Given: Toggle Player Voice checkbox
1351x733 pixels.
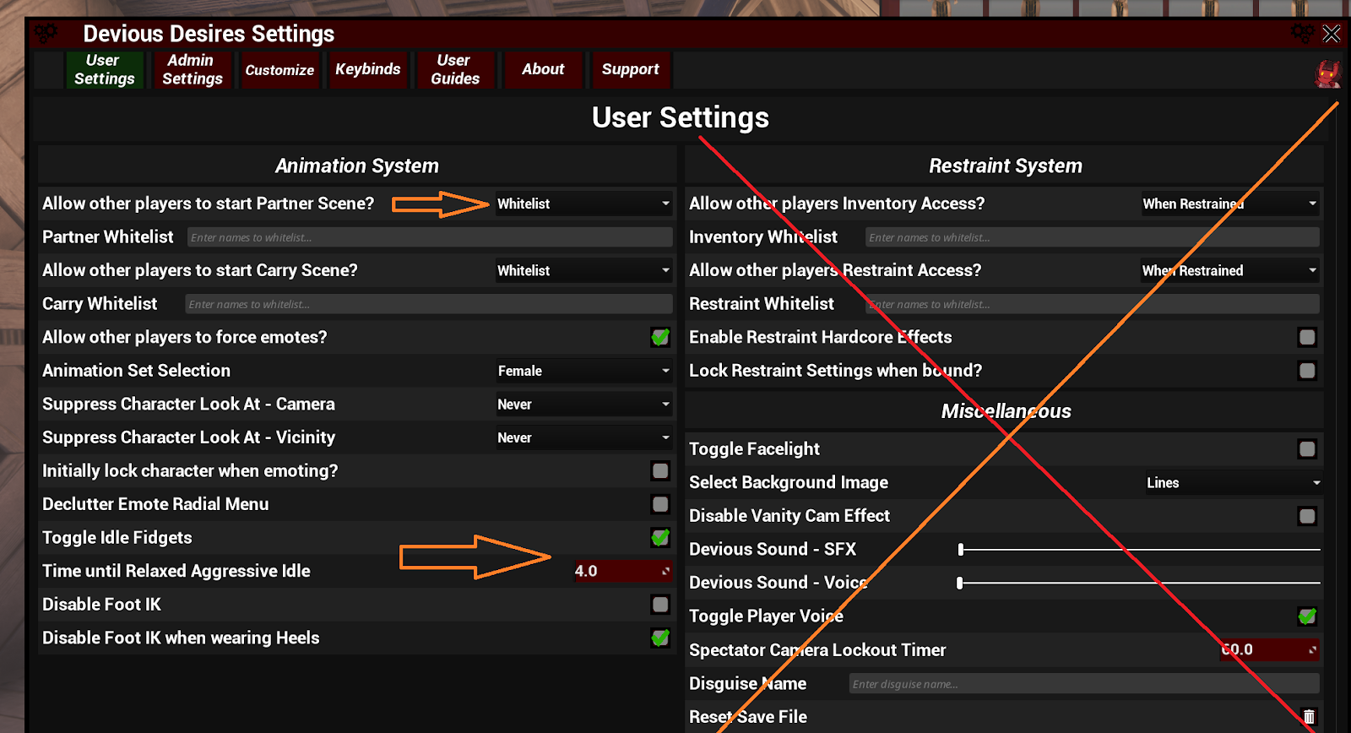Looking at the screenshot, I should click(x=1307, y=616).
